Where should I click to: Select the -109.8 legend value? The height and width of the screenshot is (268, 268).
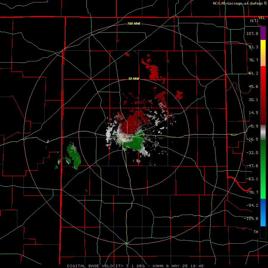click(251, 219)
